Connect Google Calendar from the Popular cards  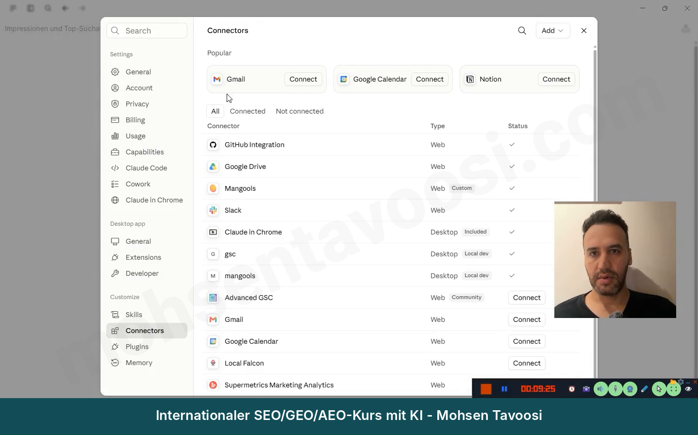coord(430,79)
